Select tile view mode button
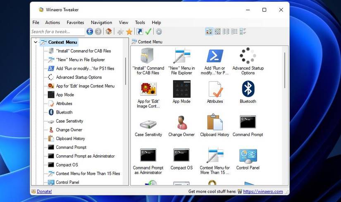The image size is (341, 202). [x=243, y=31]
